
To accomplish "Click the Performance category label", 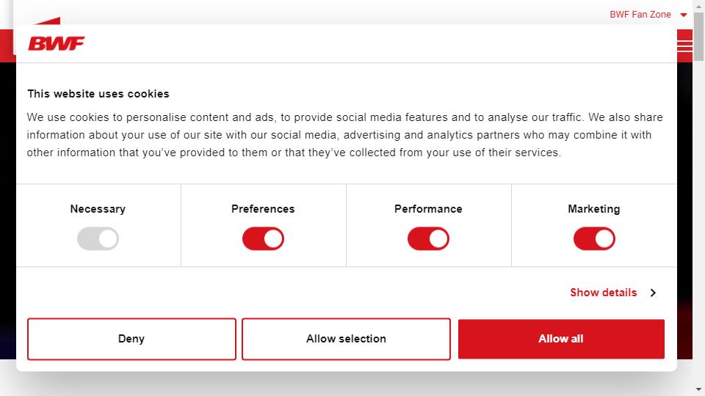I will pos(428,209).
